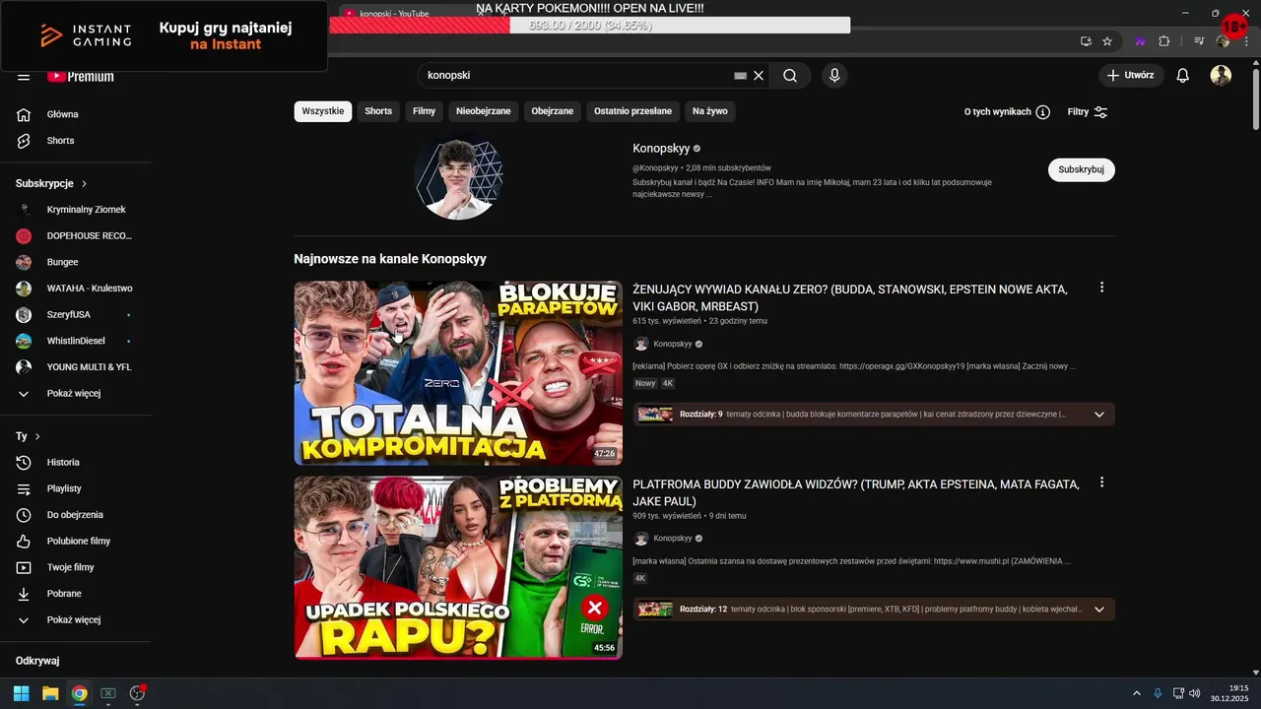Open options for ŻENUJĄCY WYWIAD video
The width and height of the screenshot is (1261, 709).
pos(1101,288)
